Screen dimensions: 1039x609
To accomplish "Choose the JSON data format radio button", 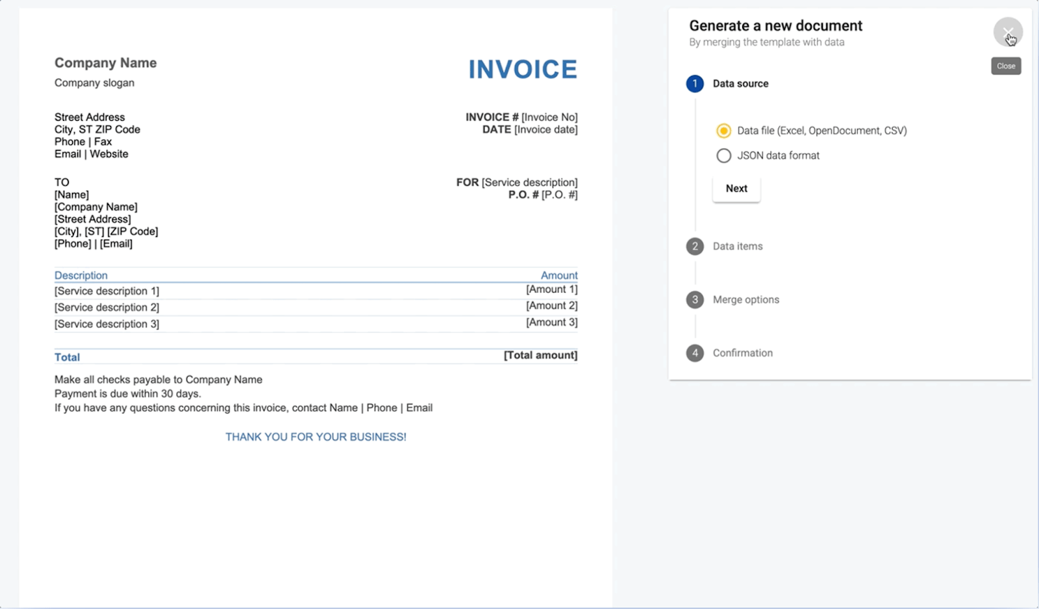I will (x=723, y=156).
